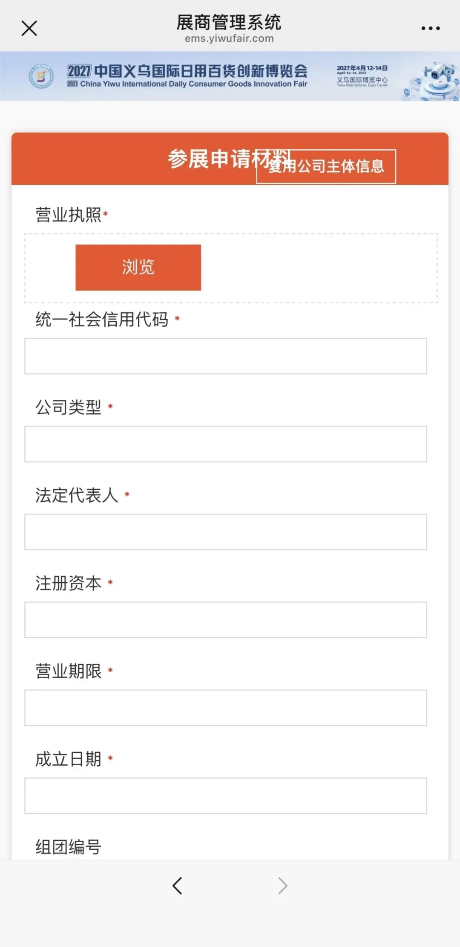Focus the 注册资本 input field
This screenshot has height=947, width=460.
[x=226, y=620]
